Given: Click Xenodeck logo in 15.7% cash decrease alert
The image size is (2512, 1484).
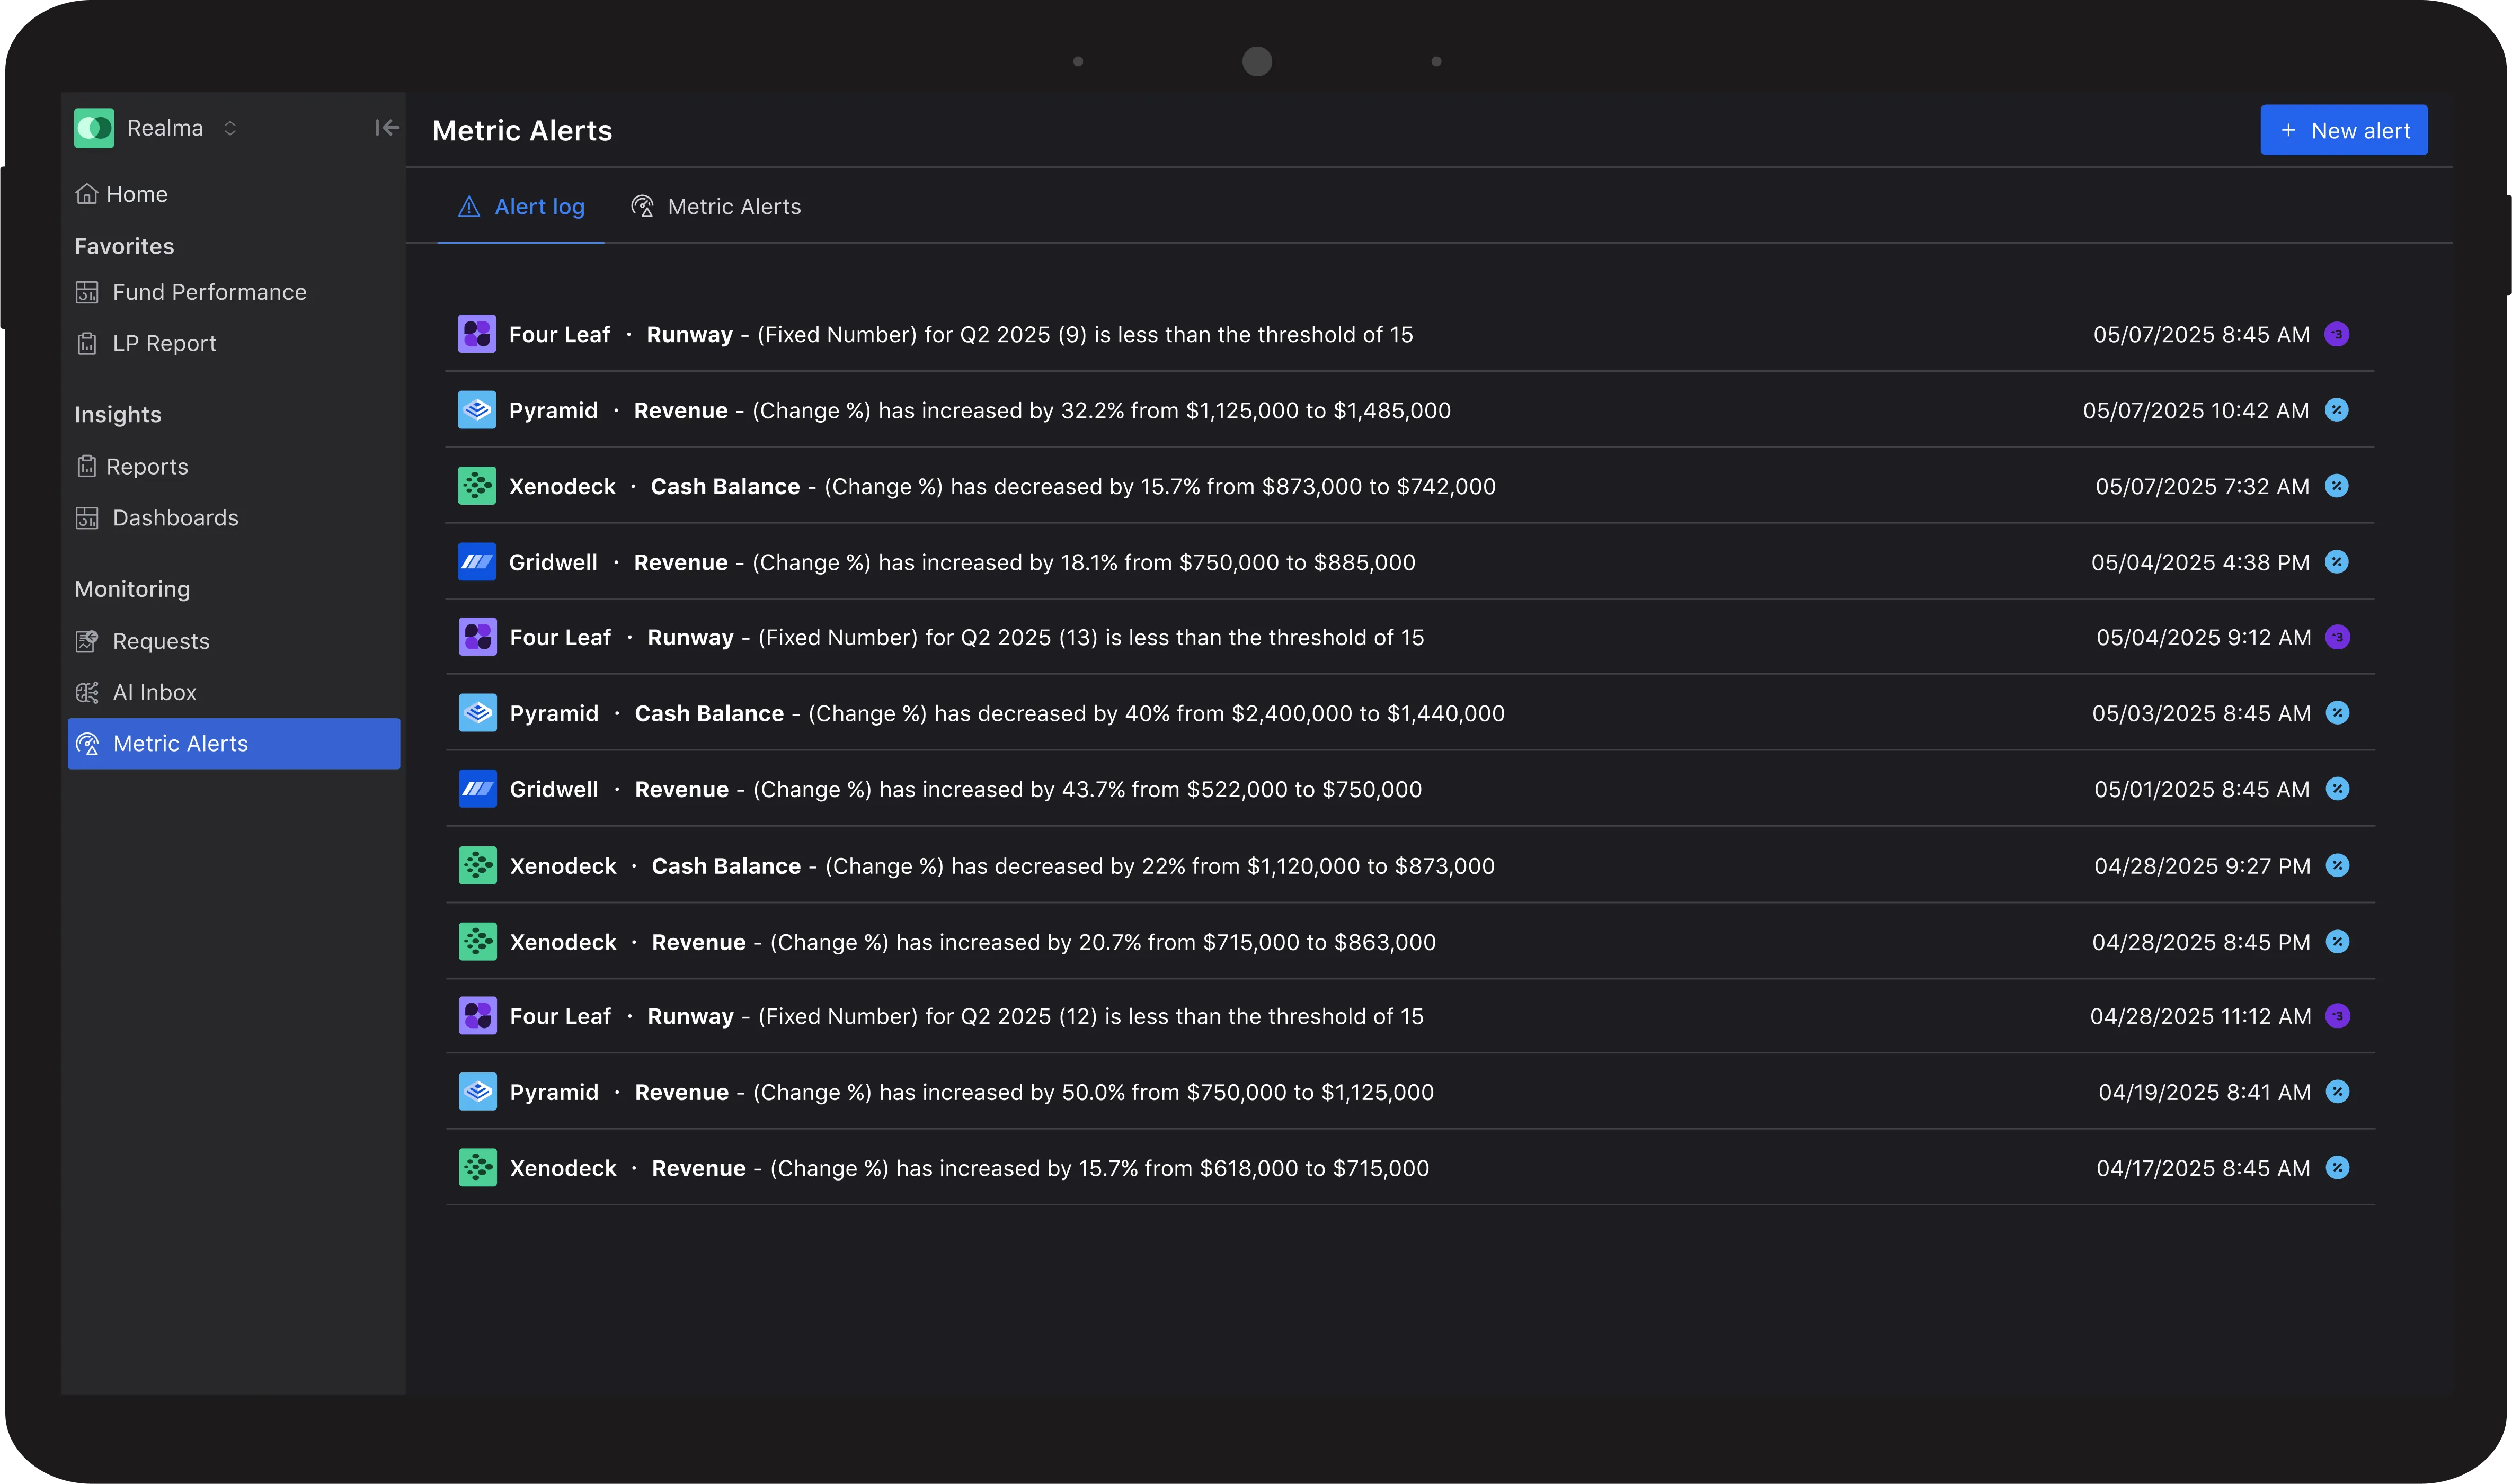Looking at the screenshot, I should pos(476,486).
